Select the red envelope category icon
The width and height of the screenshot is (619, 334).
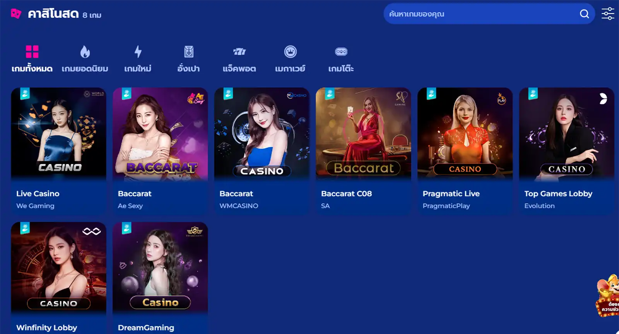pyautogui.click(x=189, y=52)
